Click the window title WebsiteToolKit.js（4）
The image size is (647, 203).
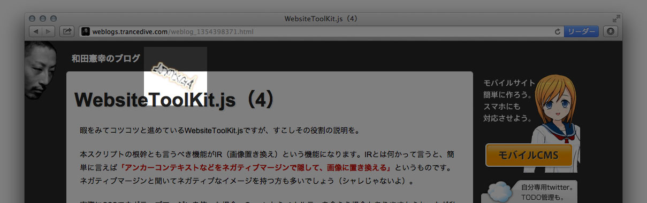click(321, 19)
